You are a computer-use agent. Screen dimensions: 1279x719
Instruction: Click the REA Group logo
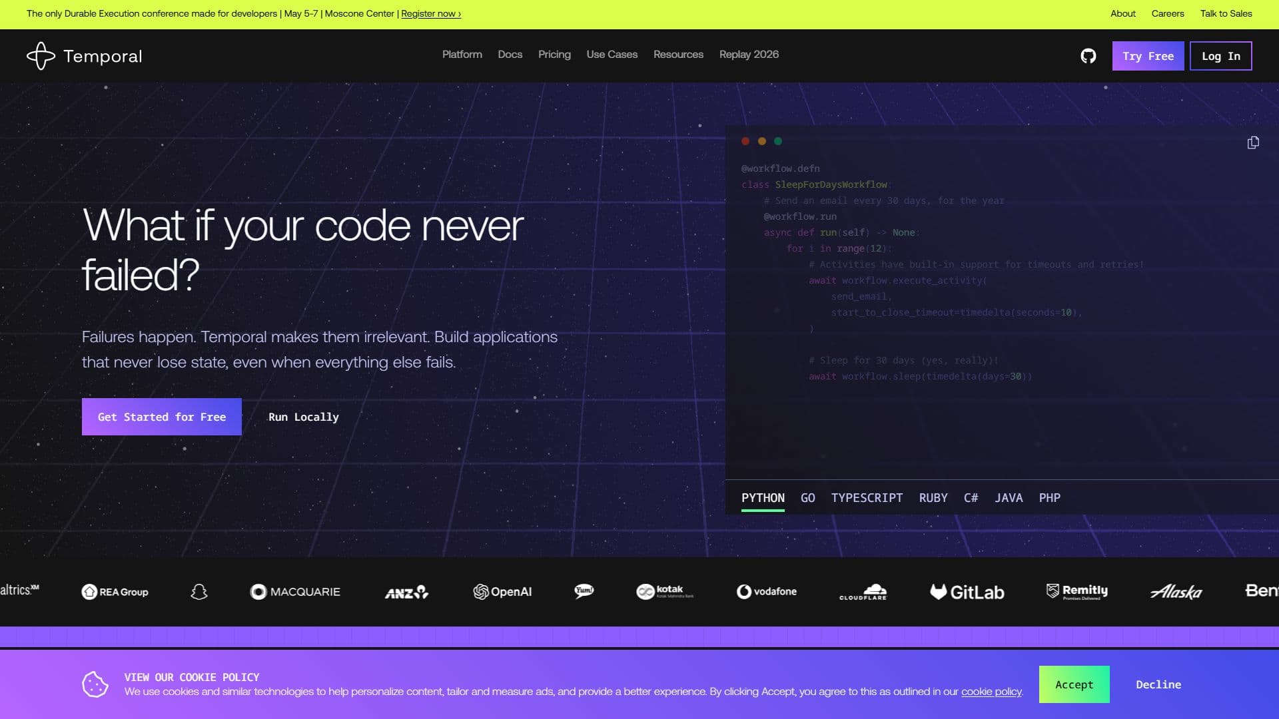click(x=115, y=592)
